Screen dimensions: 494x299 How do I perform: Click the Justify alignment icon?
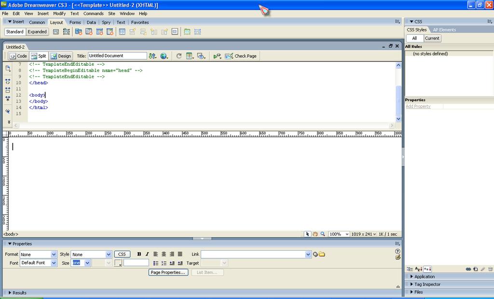pos(180,254)
